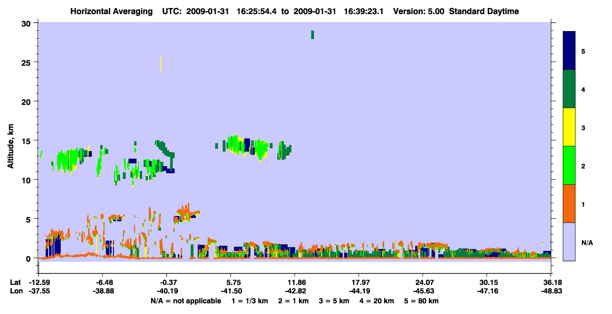Click the legend text 'N/A = not applicable'
Screen dimensions: 612x314
tap(185, 301)
